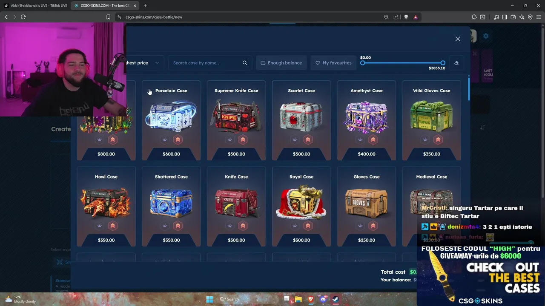Screen dimensions: 545x306
Task: Click the crown icon on Wild Gloves Case
Action: (x=425, y=139)
